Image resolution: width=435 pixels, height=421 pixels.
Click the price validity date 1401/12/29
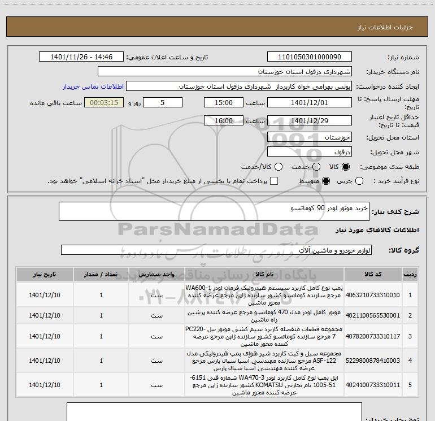310,120
